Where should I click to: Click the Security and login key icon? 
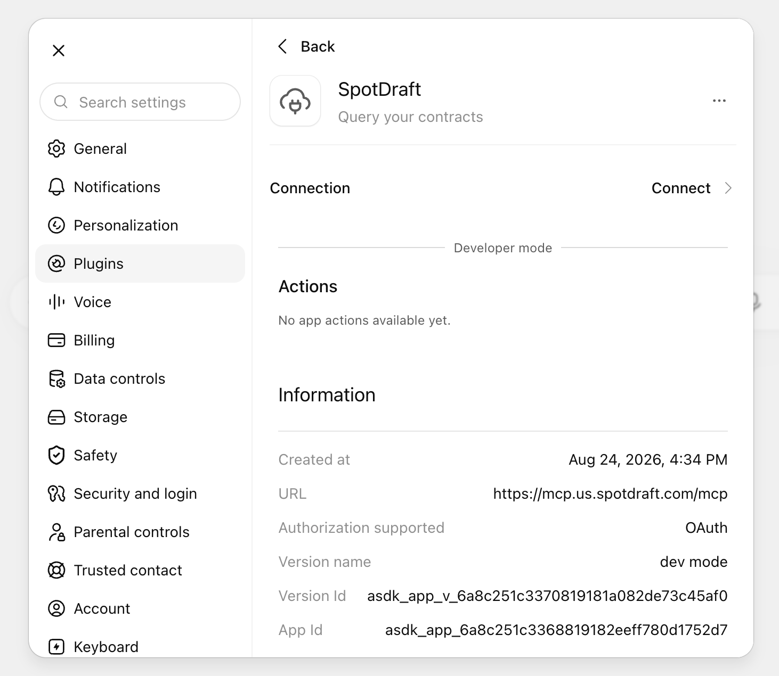click(56, 493)
